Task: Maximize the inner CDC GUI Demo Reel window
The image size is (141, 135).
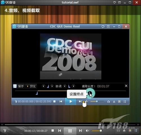Action: (119, 26)
